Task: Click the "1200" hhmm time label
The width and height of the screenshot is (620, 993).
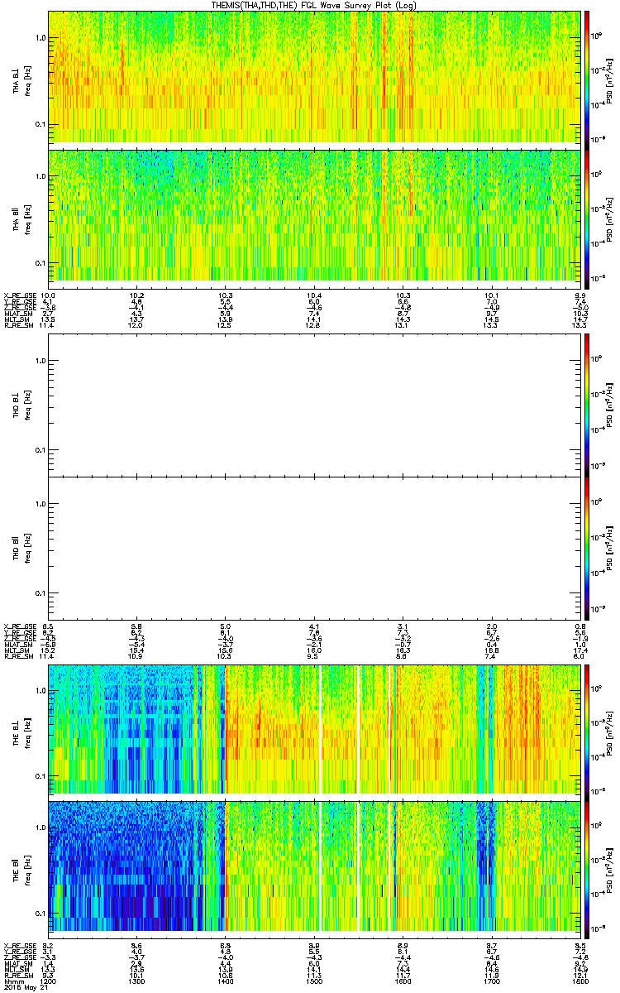Action: click(x=48, y=981)
